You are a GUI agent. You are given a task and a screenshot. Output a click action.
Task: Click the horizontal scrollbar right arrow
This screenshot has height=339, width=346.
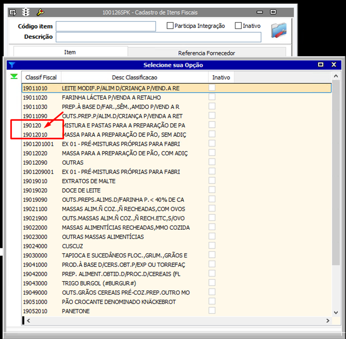click(x=328, y=321)
